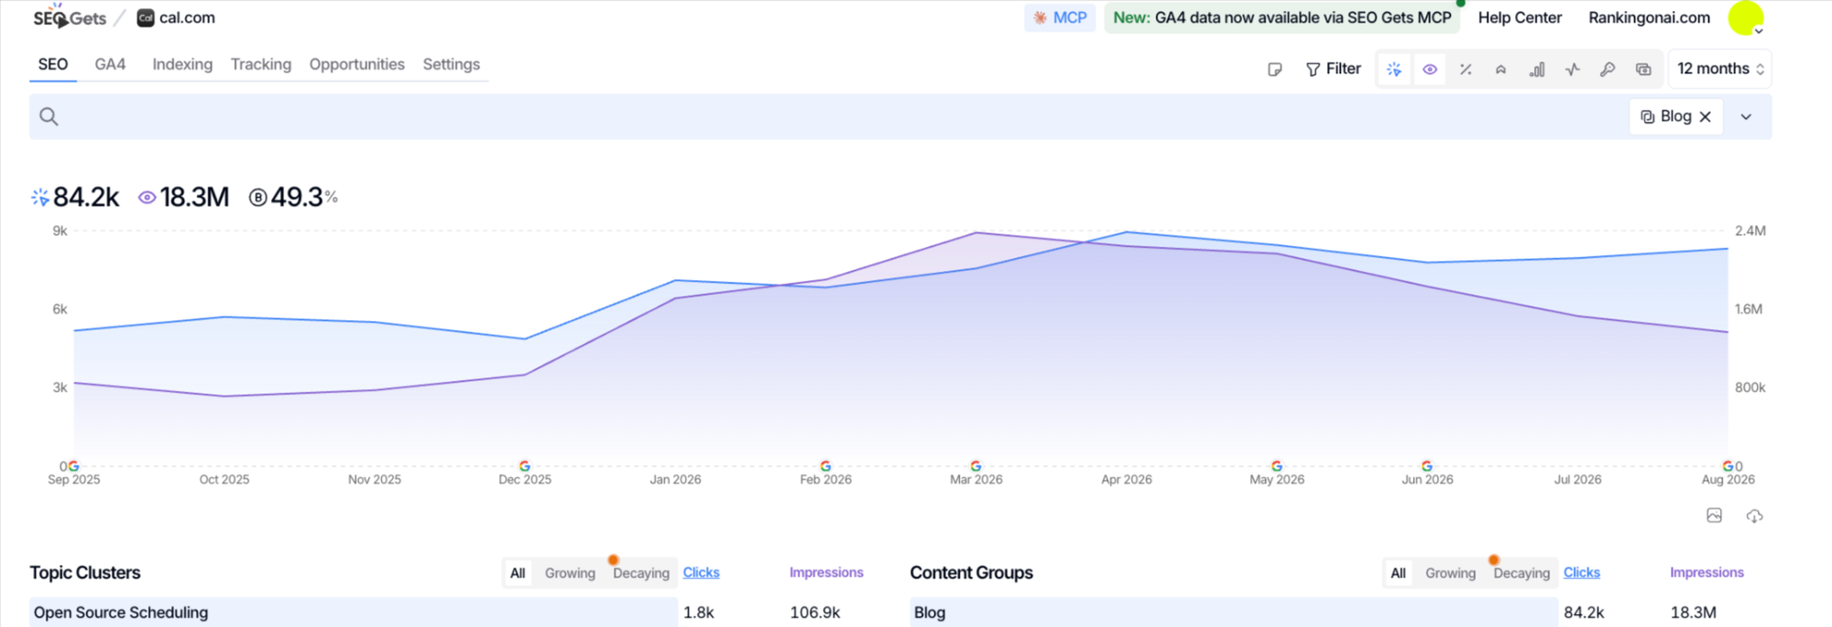Click the Content Groups heading
1832x627 pixels.
(971, 572)
